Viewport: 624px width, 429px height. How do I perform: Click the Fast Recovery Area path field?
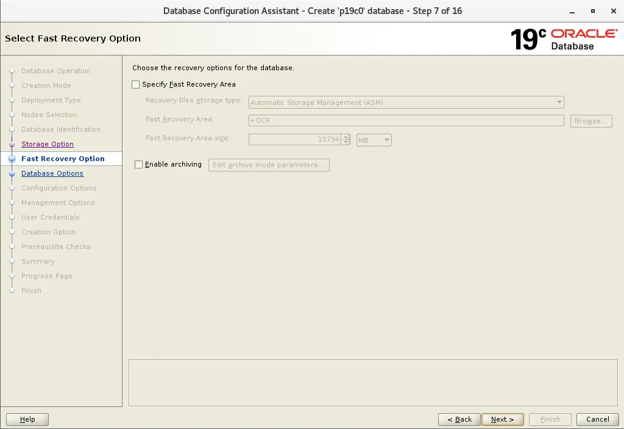click(405, 121)
